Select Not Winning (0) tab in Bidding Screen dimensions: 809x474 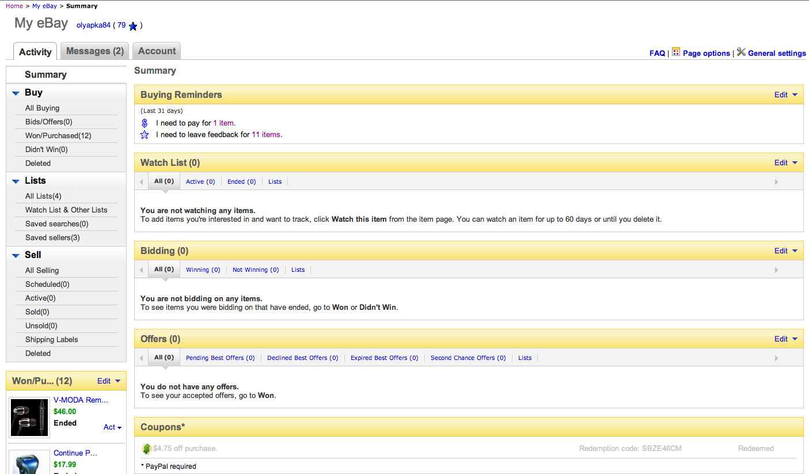[256, 270]
